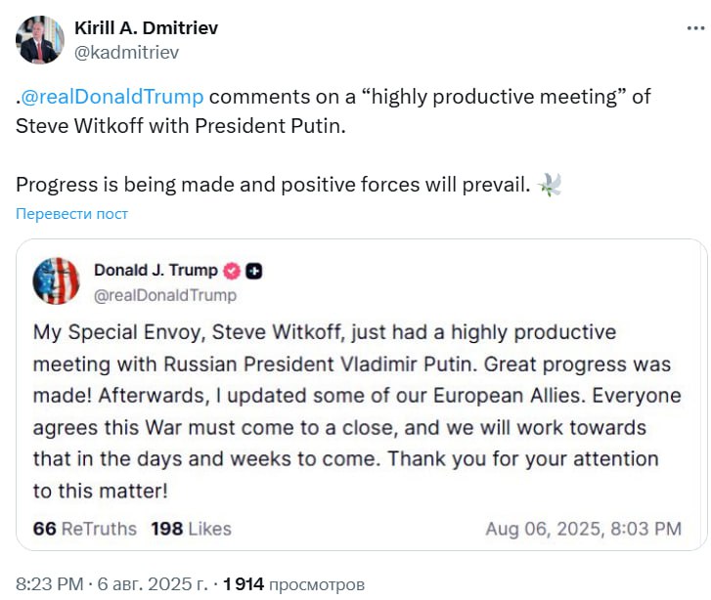The image size is (711, 600).
Task: Open the quoted Truth post text
Action: [352, 410]
